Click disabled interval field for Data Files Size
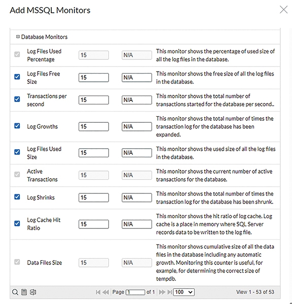 (94, 263)
